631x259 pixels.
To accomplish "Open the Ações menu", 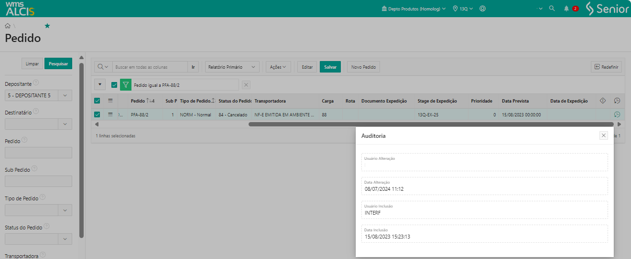I will 278,67.
